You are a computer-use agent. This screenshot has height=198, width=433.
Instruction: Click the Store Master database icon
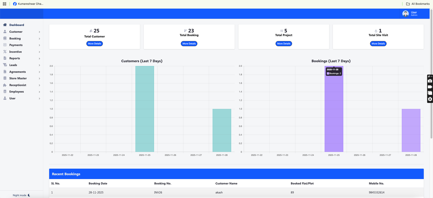pos(5,78)
